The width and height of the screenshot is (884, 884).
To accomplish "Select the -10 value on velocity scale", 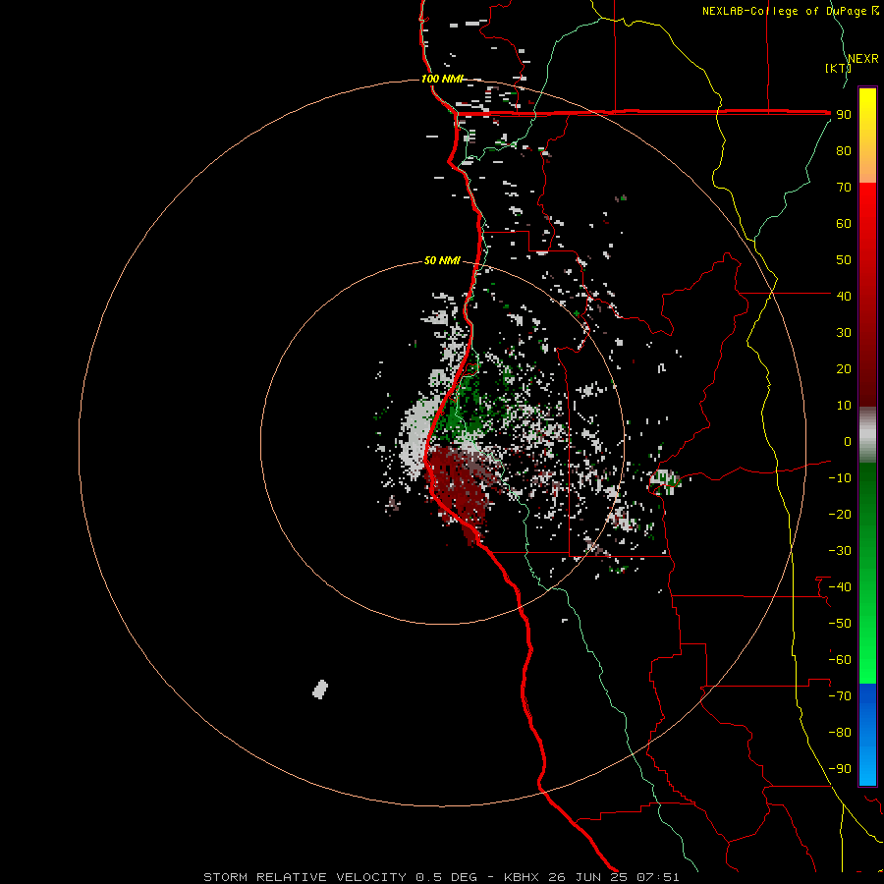I will point(840,478).
